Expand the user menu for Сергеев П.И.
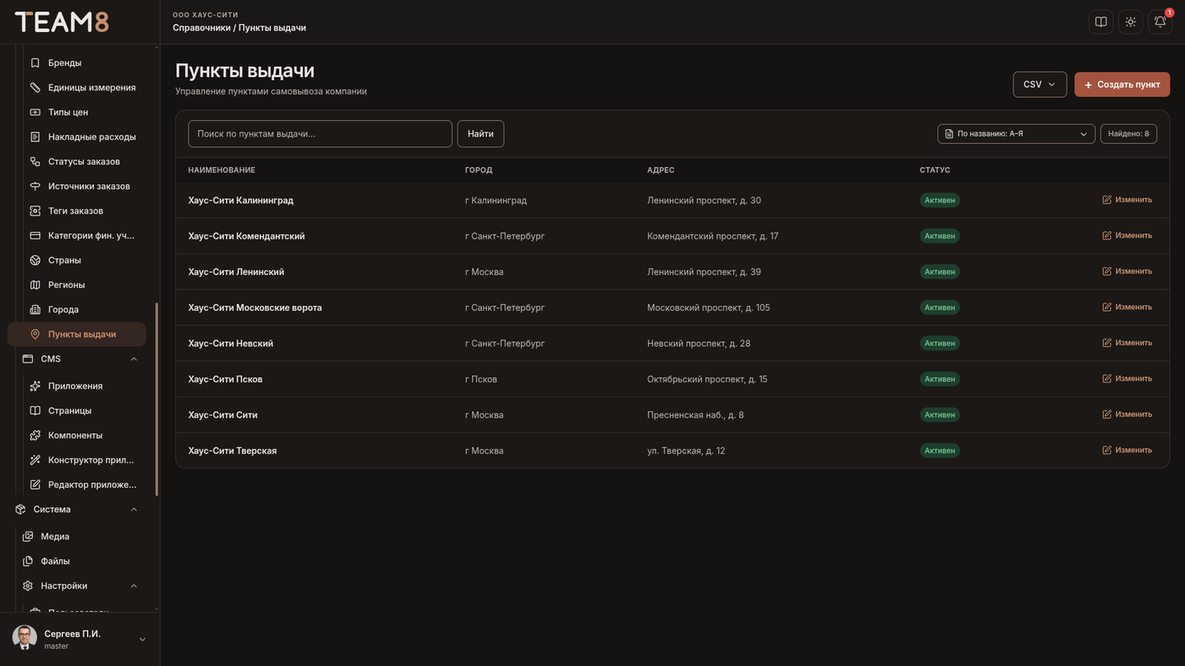 coord(142,639)
